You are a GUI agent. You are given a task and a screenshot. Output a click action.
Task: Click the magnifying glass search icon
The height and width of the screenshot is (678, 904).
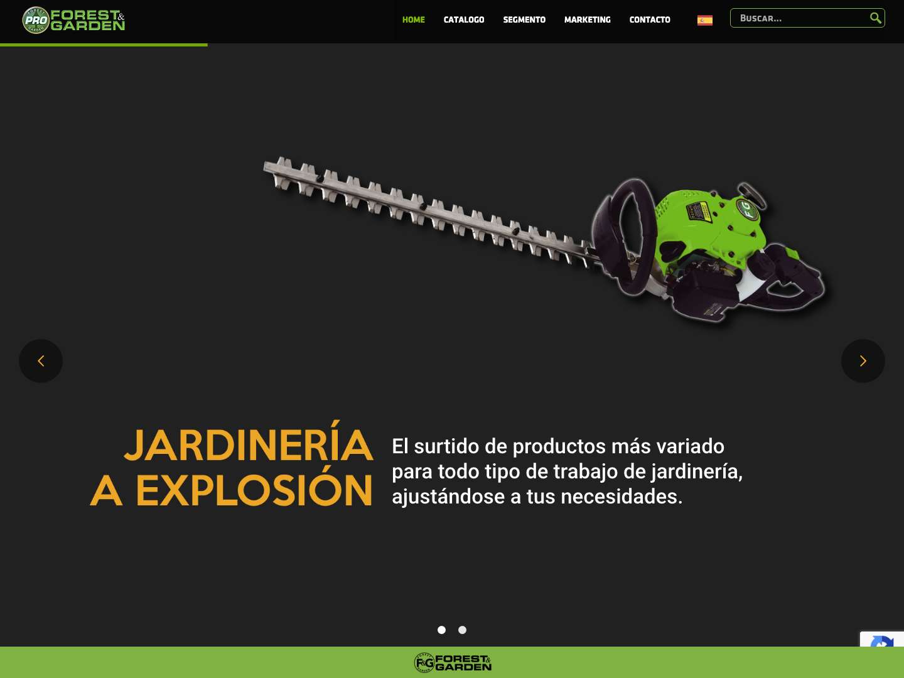click(x=875, y=18)
